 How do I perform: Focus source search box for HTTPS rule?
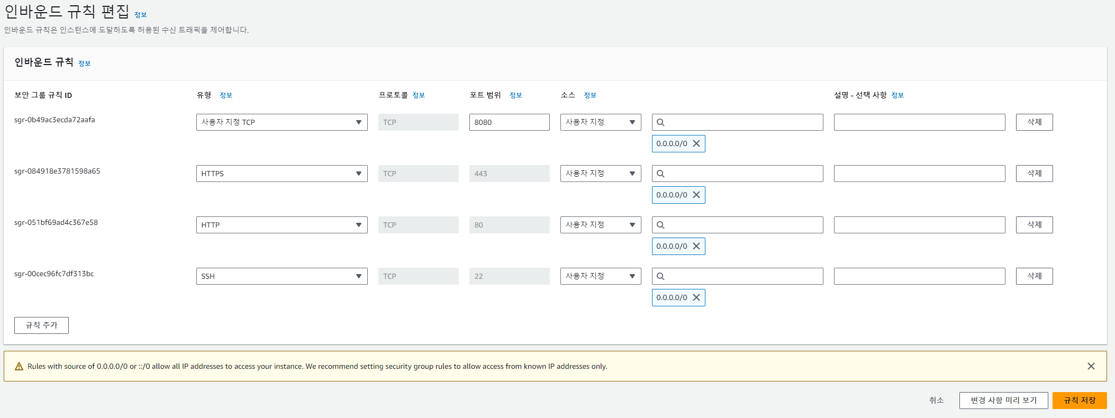737,174
